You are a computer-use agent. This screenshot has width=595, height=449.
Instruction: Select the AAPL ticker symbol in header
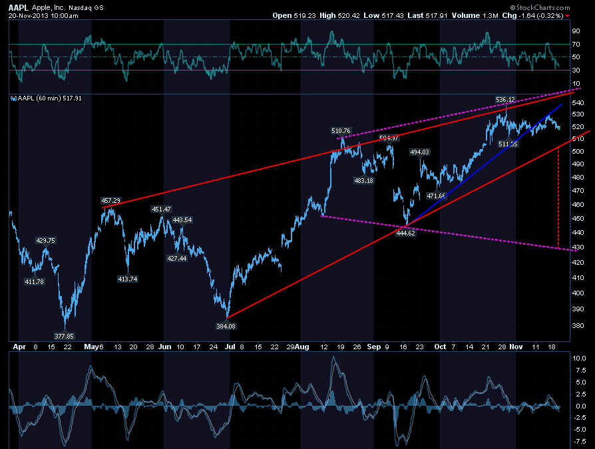tap(19, 7)
